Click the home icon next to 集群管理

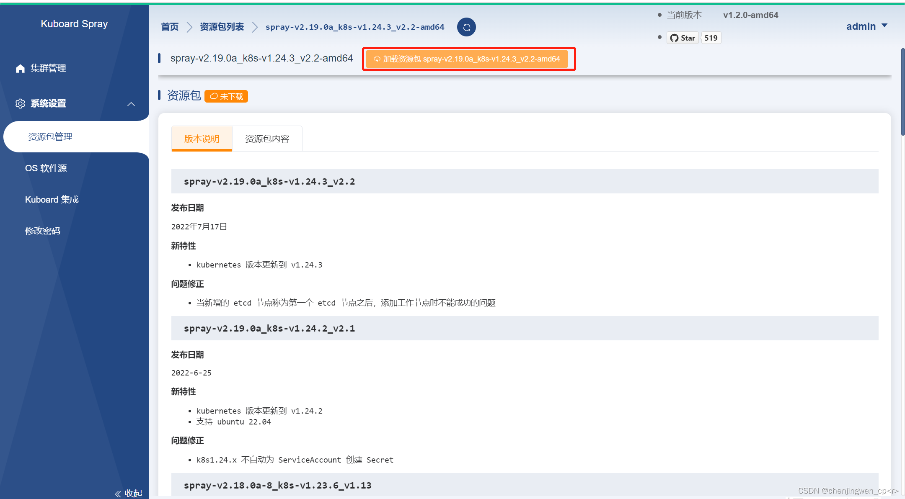point(20,68)
